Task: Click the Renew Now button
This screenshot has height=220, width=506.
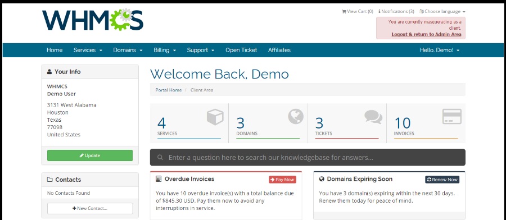Action: [x=442, y=180]
